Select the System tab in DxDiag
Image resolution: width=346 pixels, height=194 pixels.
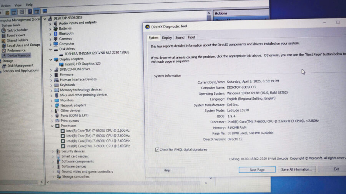pos(153,38)
